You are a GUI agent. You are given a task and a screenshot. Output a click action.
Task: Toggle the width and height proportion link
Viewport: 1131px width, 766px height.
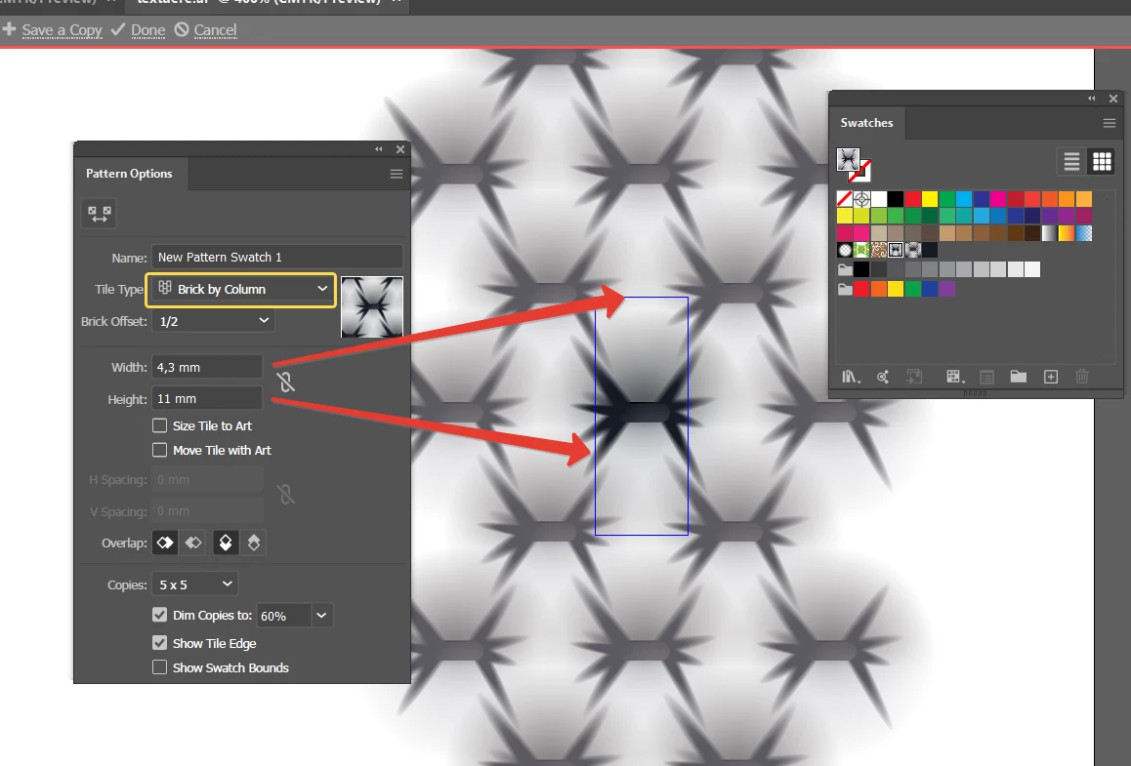(x=285, y=382)
